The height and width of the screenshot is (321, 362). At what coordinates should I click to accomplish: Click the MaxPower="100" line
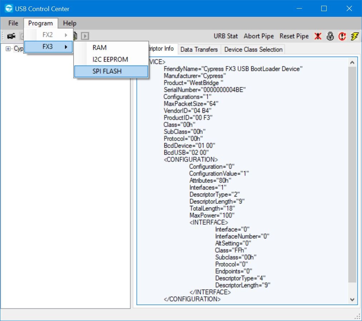pos(212,215)
